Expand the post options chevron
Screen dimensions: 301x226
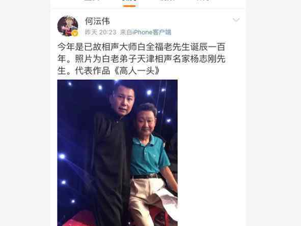pos(236,20)
